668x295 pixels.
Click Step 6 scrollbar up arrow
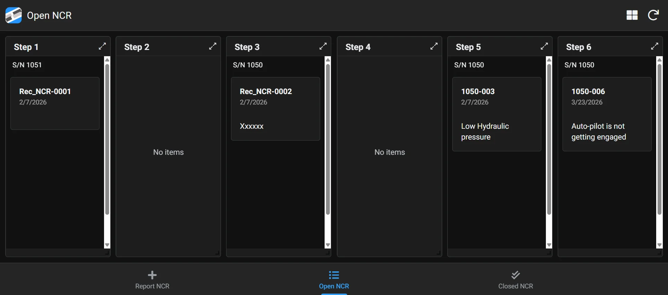tap(659, 60)
